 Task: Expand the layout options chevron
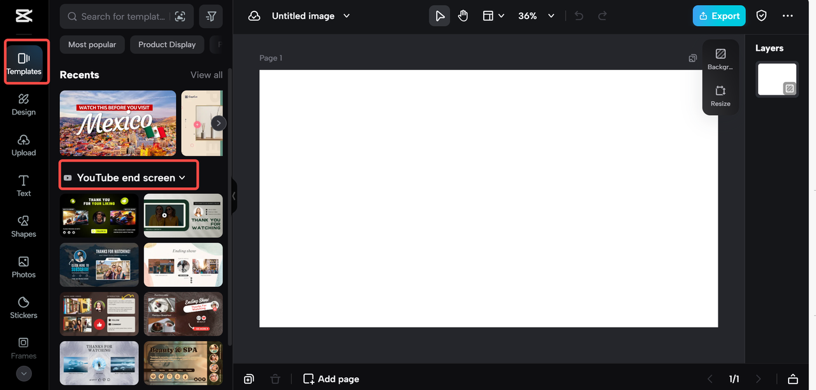(501, 16)
